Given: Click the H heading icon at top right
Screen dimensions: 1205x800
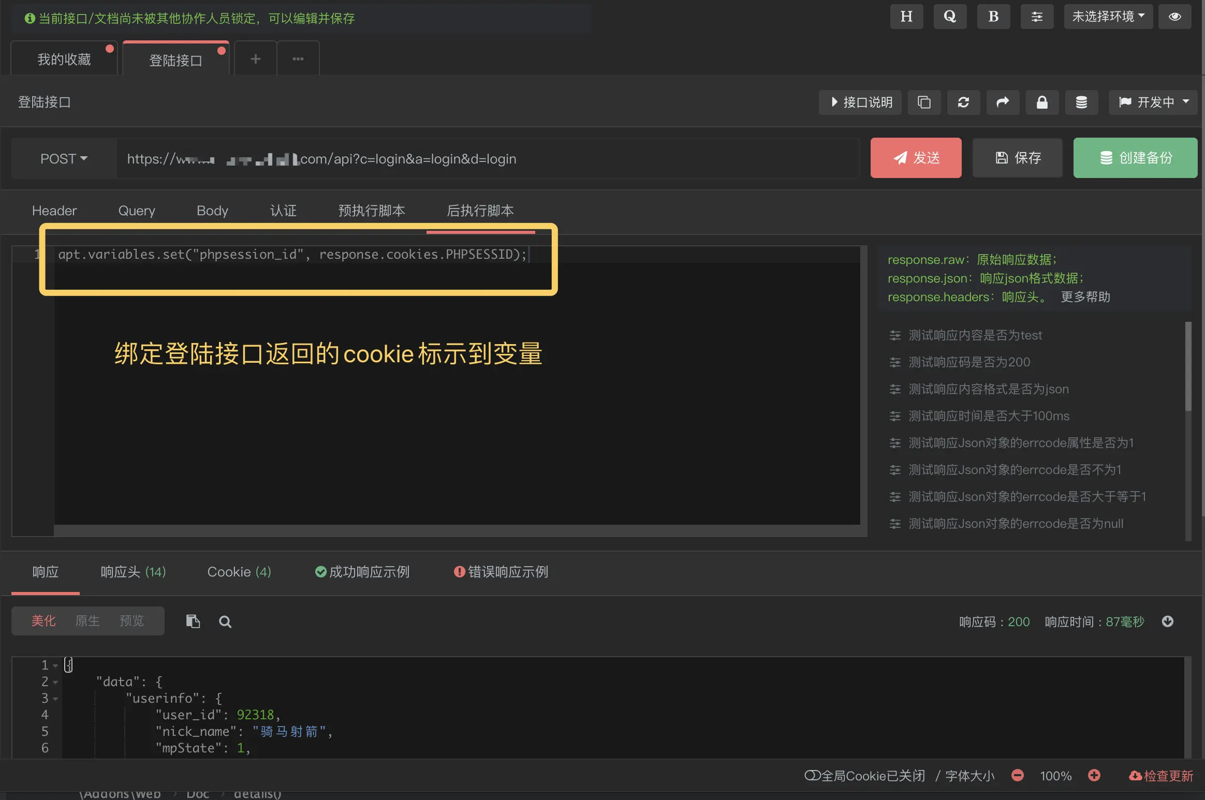Looking at the screenshot, I should pos(906,16).
